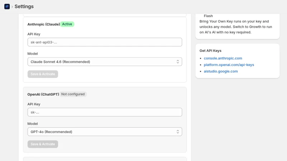Click the Bring Your Own Key description text

tap(236, 26)
